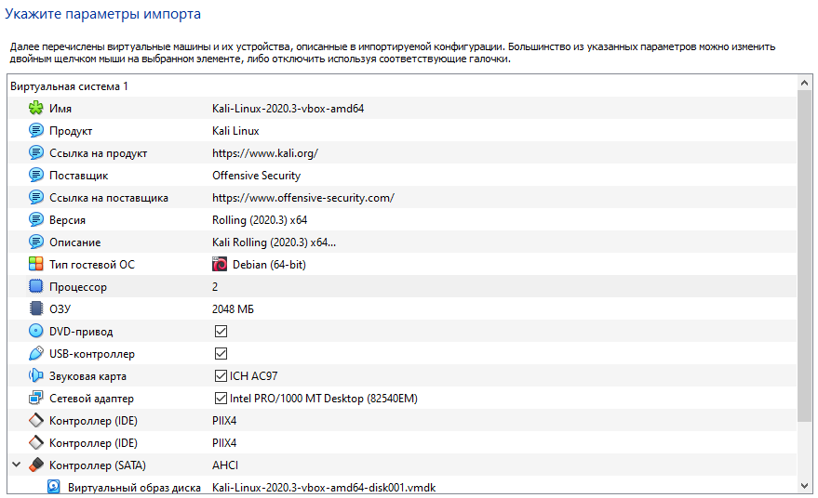Select the AHCI controller type value
Viewport: 818px width, 498px height.
225,465
